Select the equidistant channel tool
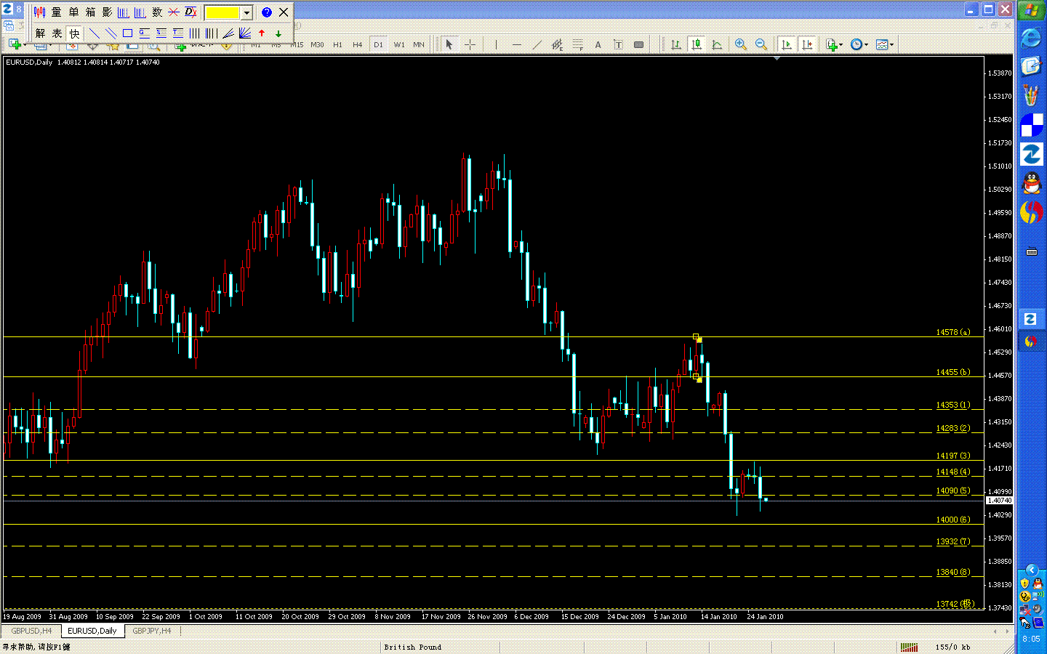This screenshot has height=654, width=1047. pyautogui.click(x=557, y=45)
